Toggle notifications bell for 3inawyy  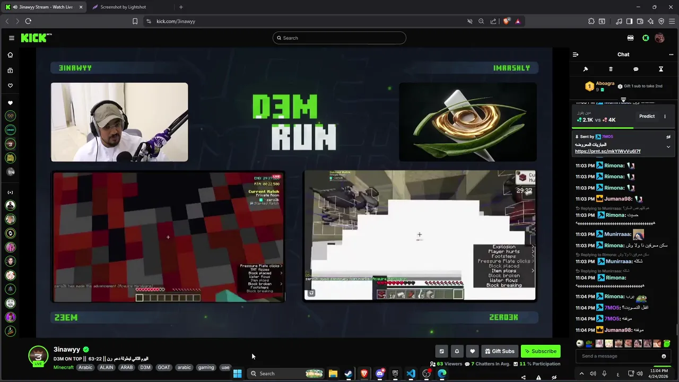(457, 351)
